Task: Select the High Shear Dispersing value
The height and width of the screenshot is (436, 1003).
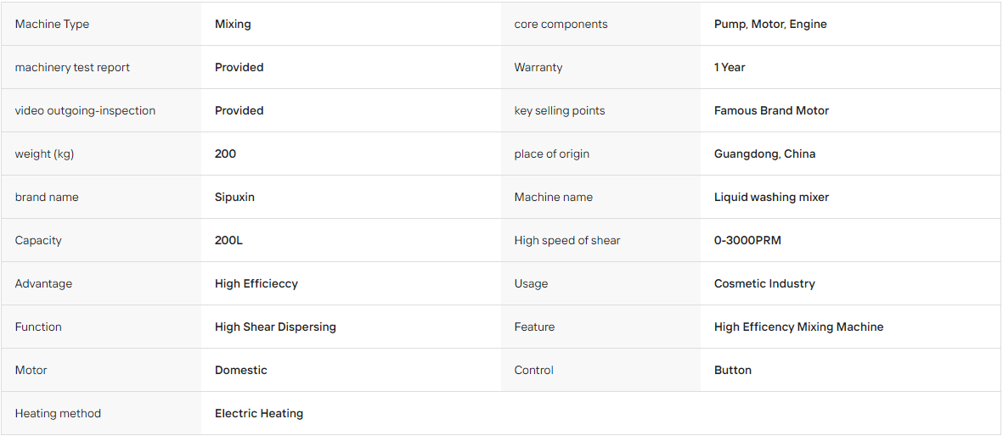Action: click(x=275, y=327)
